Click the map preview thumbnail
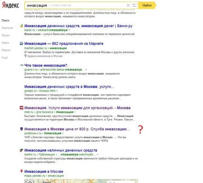The image size is (203, 183). pyautogui.click(x=81, y=181)
